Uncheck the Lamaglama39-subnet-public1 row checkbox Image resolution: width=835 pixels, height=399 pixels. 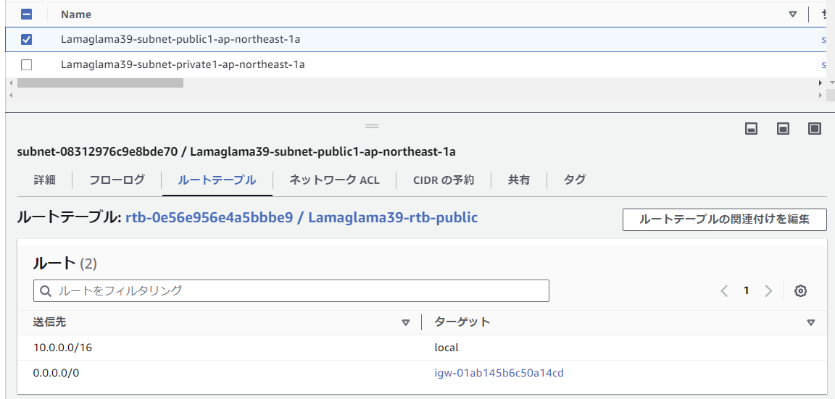click(x=27, y=40)
